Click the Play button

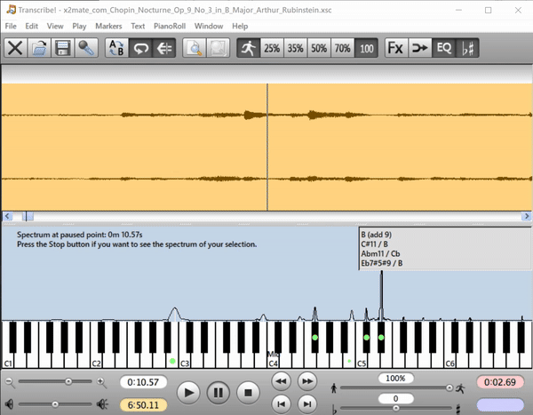188,393
